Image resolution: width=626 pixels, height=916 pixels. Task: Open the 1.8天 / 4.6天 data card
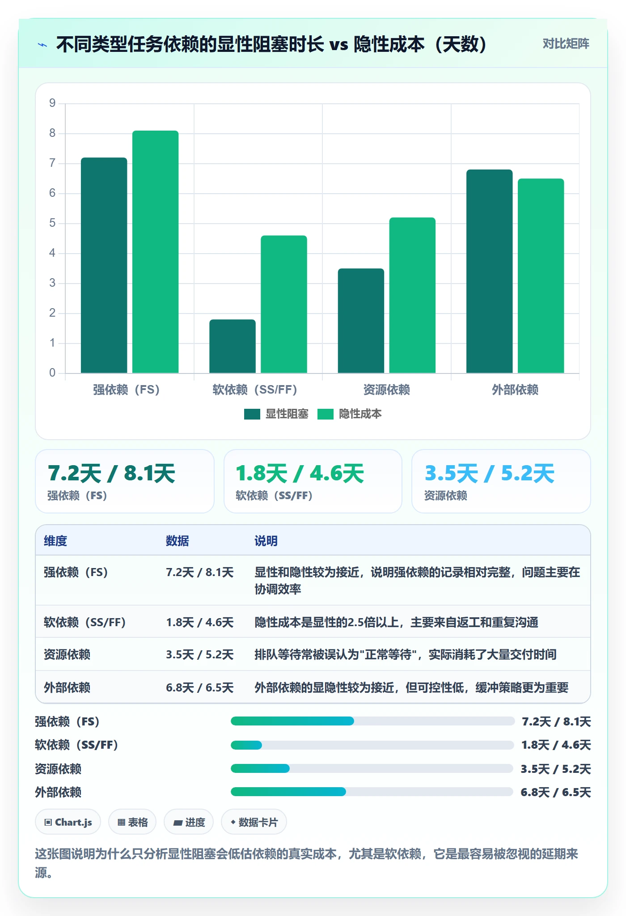pyautogui.click(x=313, y=481)
